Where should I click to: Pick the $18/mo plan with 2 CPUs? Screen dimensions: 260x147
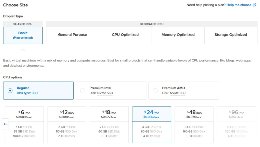click(109, 124)
